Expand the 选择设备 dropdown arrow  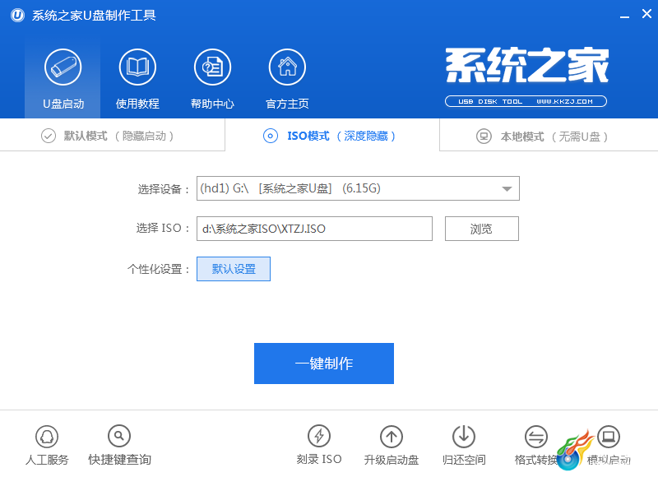click(x=507, y=189)
